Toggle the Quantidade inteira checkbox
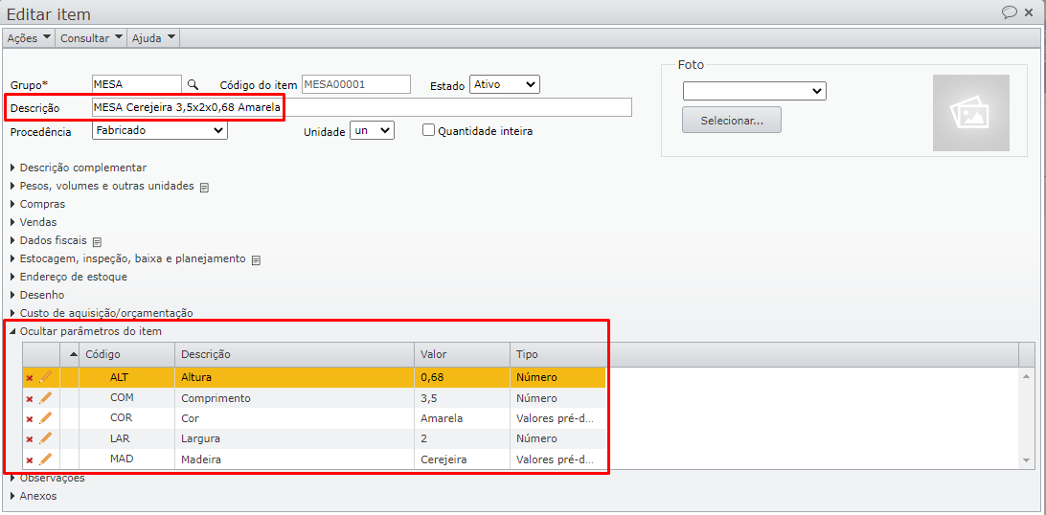The image size is (1046, 515). pyautogui.click(x=429, y=130)
